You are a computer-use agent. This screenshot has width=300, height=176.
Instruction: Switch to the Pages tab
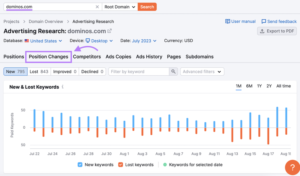pyautogui.click(x=174, y=57)
